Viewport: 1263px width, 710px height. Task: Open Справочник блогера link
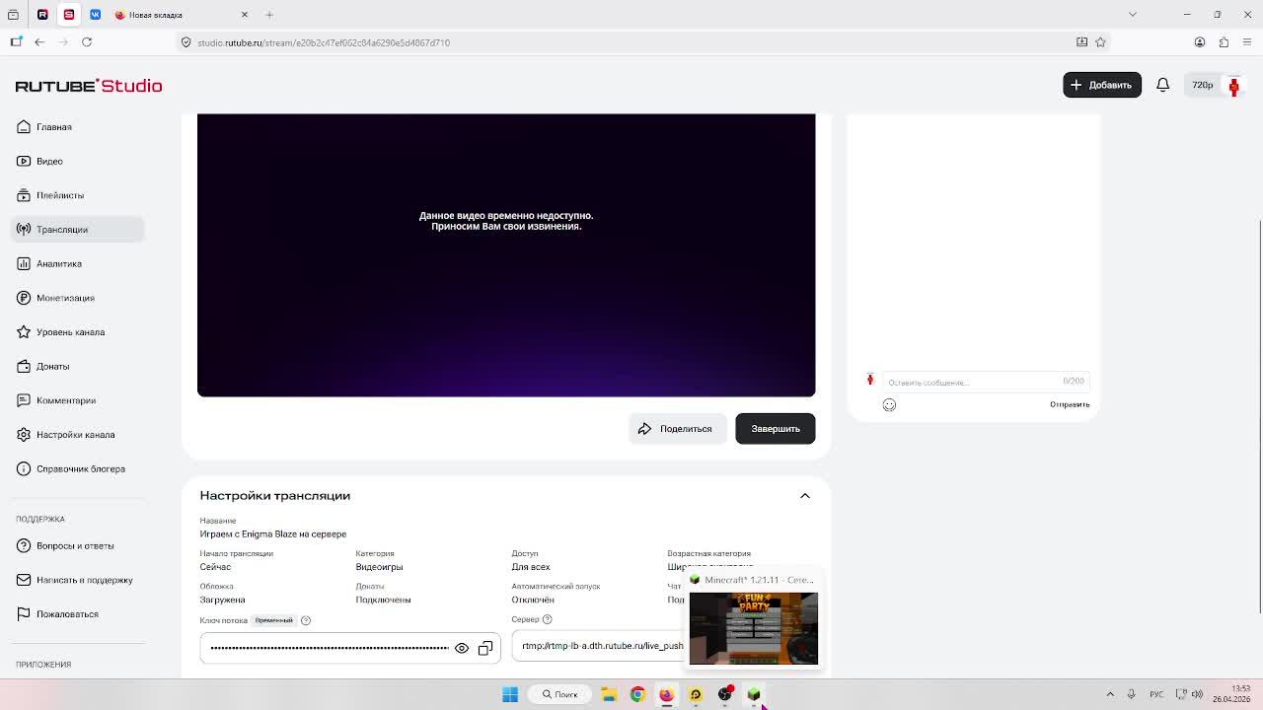[x=81, y=468]
